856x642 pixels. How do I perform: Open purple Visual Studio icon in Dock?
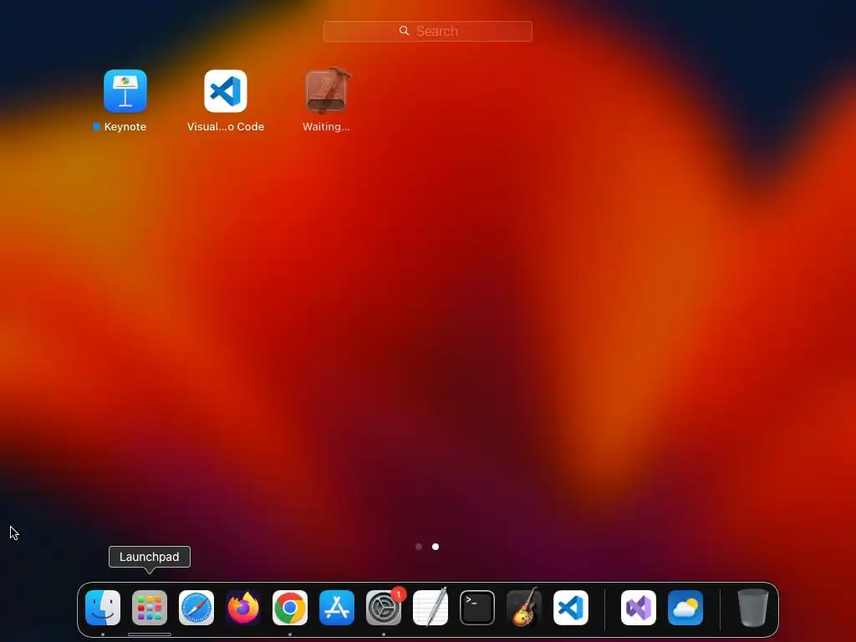point(639,608)
